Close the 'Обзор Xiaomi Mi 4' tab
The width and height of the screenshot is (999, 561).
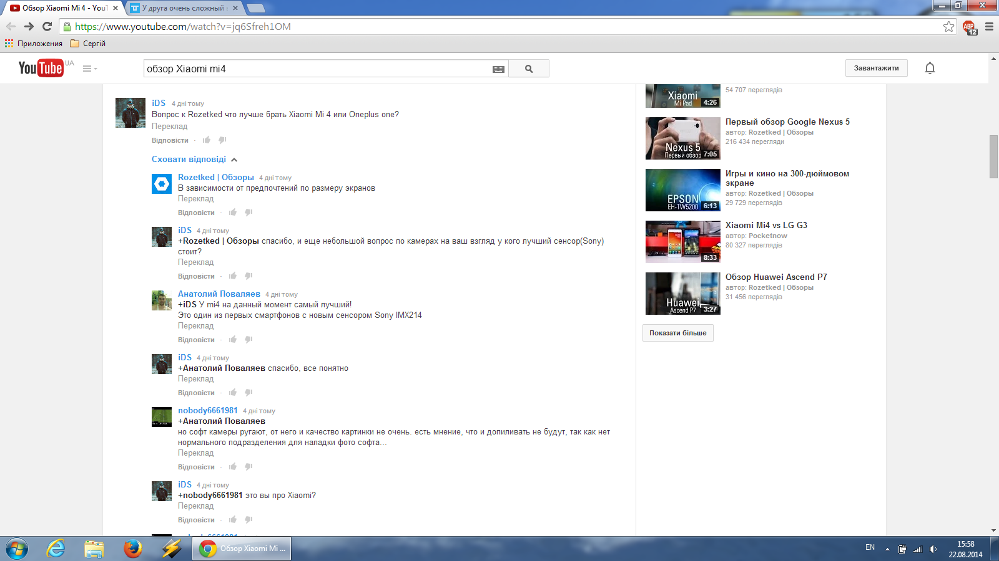point(116,8)
